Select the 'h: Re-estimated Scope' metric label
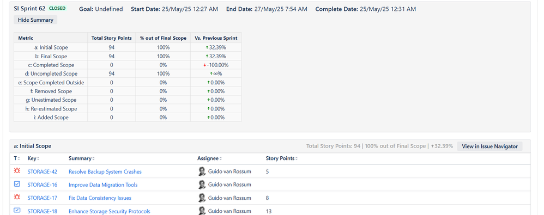Screen dimensions: 544x215 pos(51,109)
